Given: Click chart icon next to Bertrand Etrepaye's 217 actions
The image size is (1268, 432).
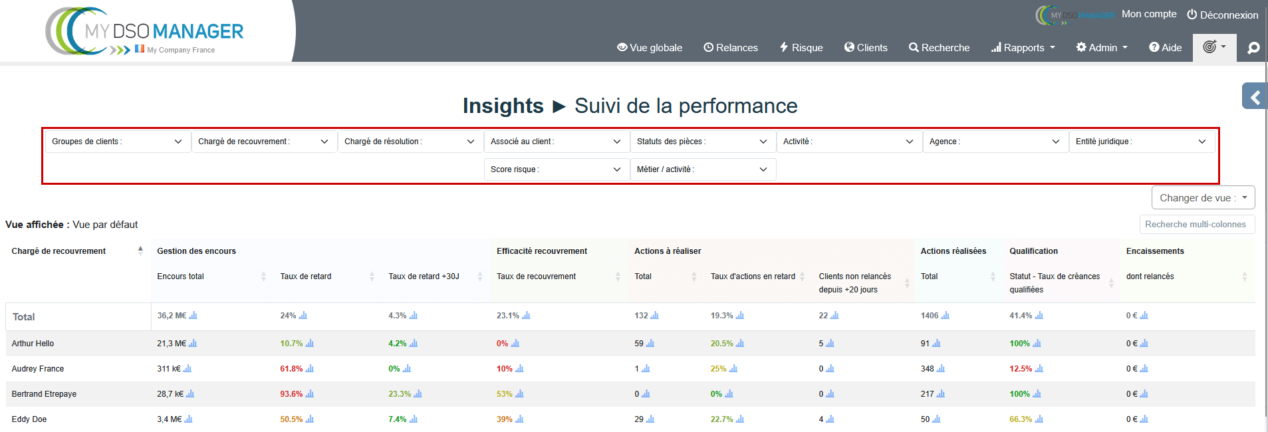Looking at the screenshot, I should (x=941, y=394).
